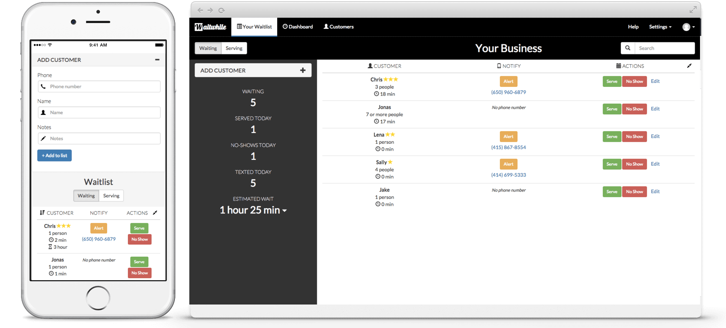Alert Chris on the phone waitlist
This screenshot has height=328, width=726.
tap(99, 228)
